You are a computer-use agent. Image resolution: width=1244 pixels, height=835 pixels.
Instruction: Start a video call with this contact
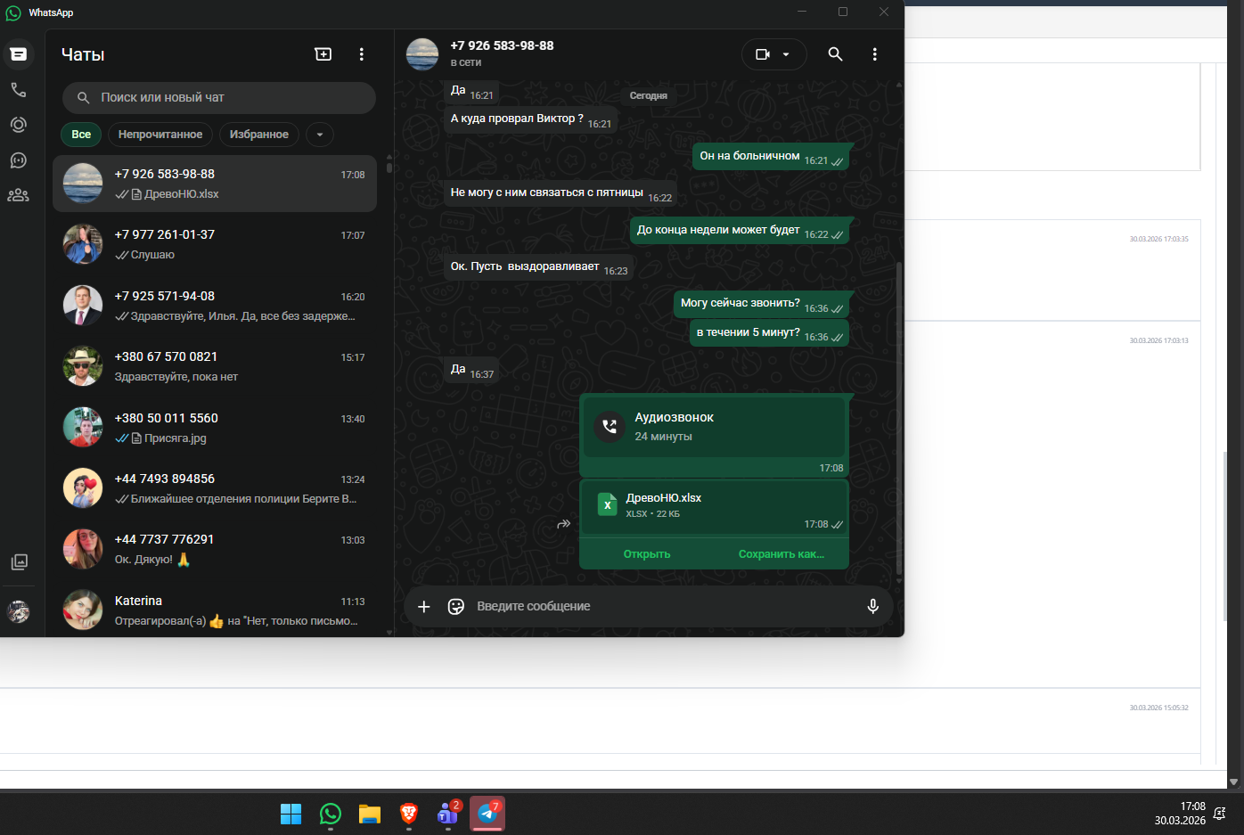click(763, 54)
